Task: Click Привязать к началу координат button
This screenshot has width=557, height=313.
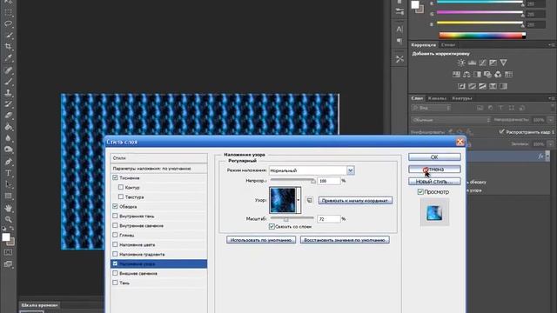Action: (355, 201)
